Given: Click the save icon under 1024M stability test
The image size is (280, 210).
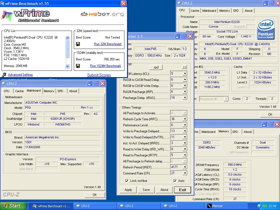Looking at the screenshot, I should [78, 66].
